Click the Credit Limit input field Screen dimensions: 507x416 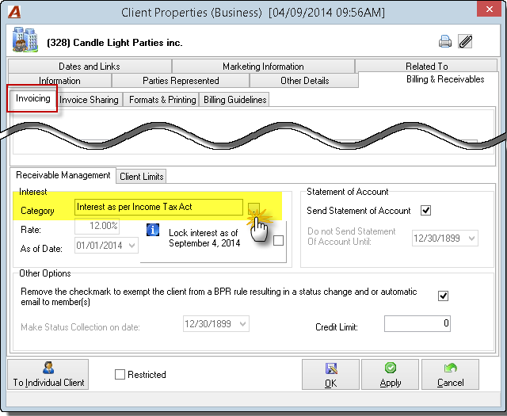click(x=417, y=323)
